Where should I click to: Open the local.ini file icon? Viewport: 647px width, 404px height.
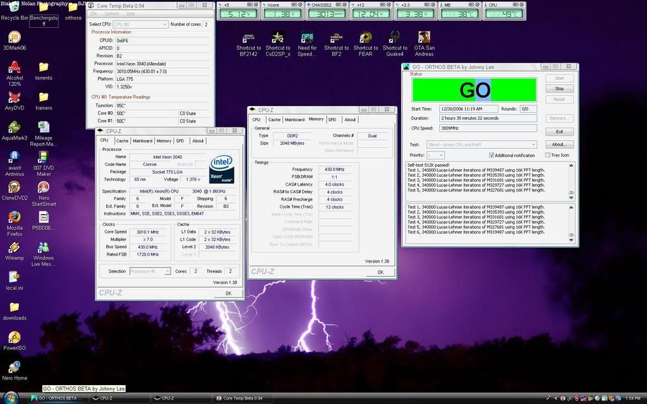point(15,281)
